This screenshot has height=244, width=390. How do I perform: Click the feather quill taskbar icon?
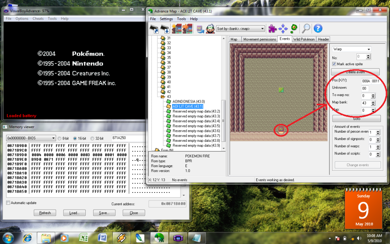(x=140, y=238)
